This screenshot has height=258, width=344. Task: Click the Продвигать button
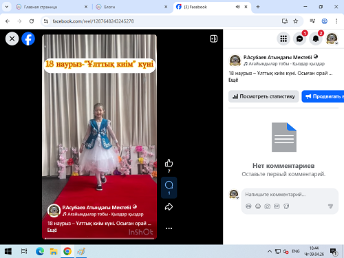pos(323,96)
